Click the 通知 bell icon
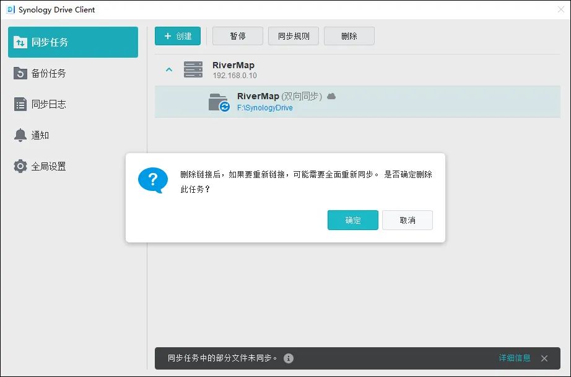 click(x=20, y=135)
